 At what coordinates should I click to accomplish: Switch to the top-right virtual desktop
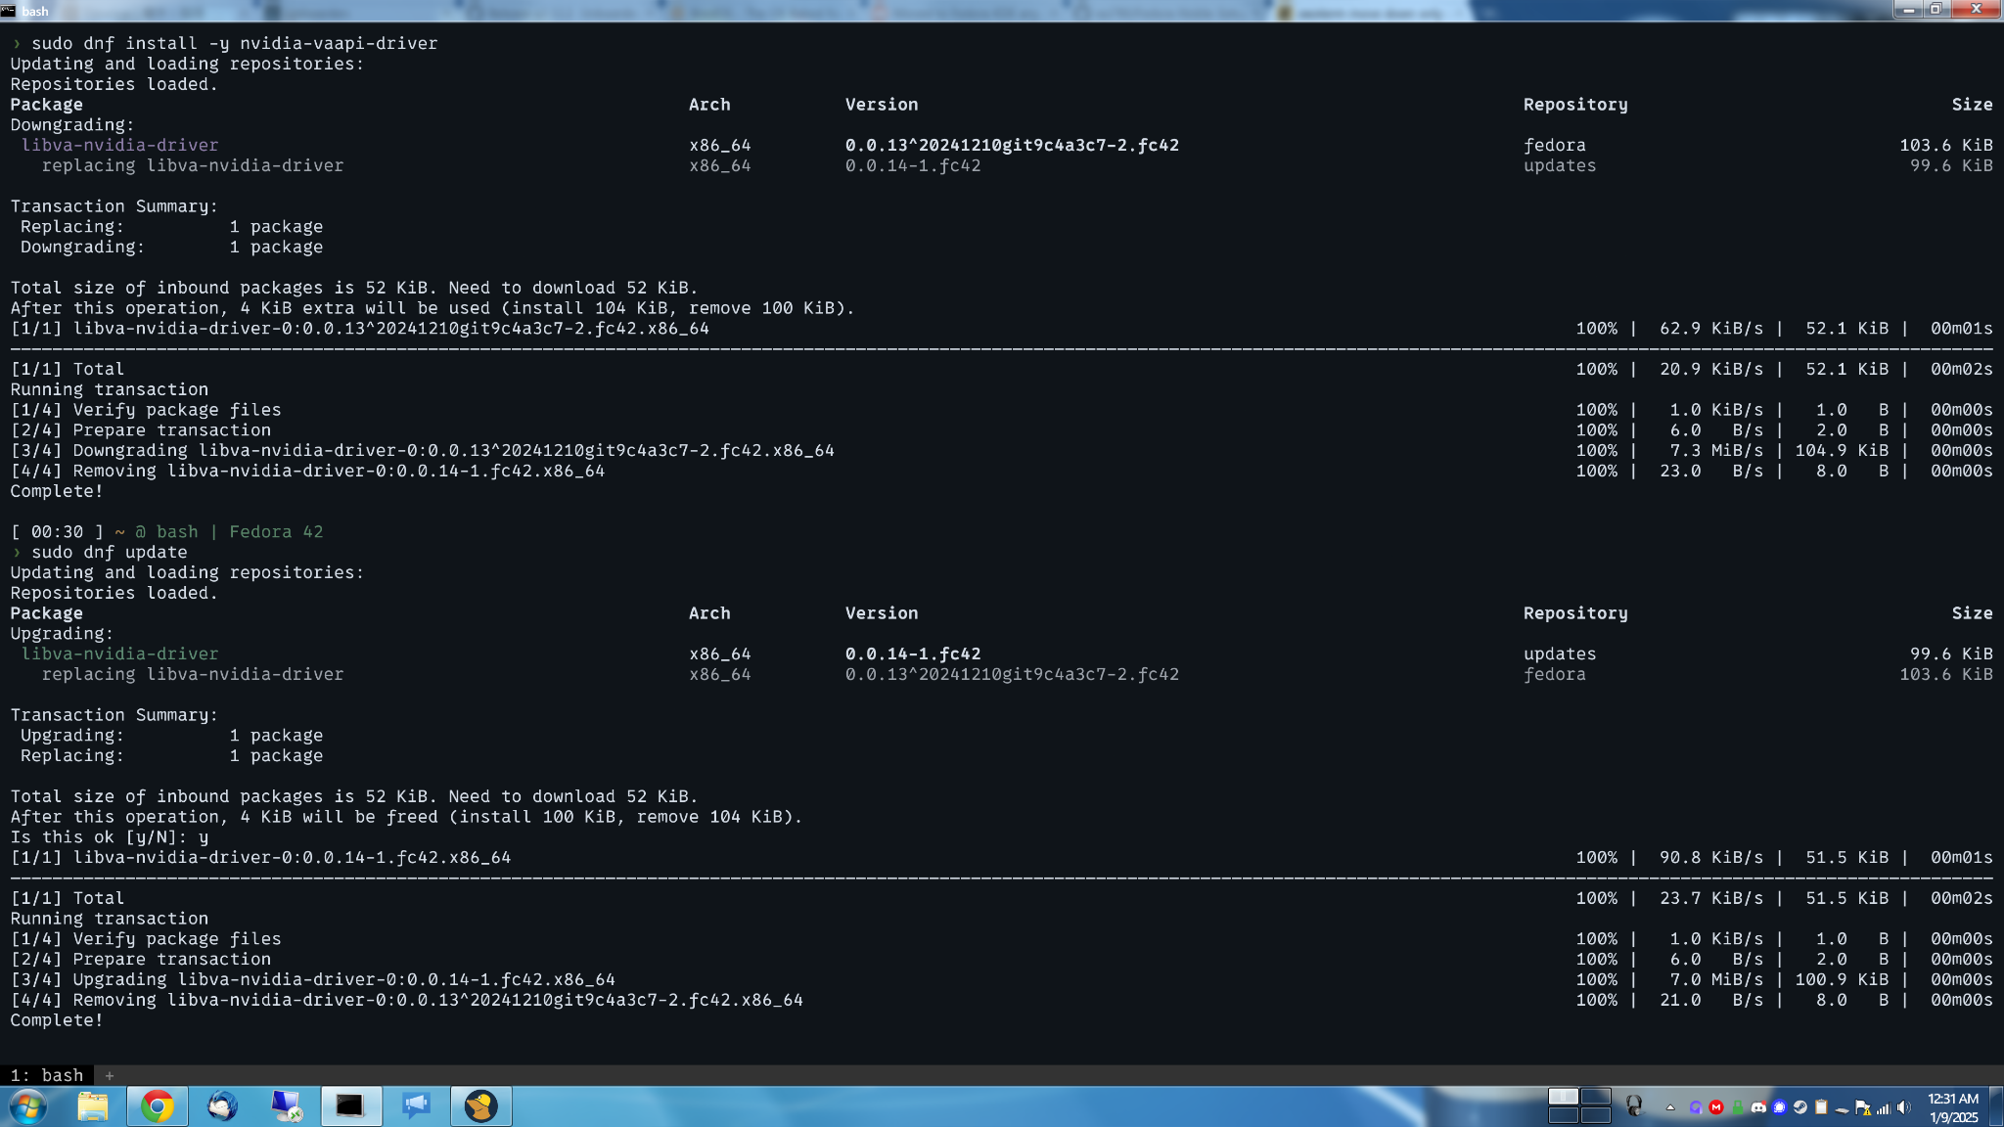pyautogui.click(x=1596, y=1097)
